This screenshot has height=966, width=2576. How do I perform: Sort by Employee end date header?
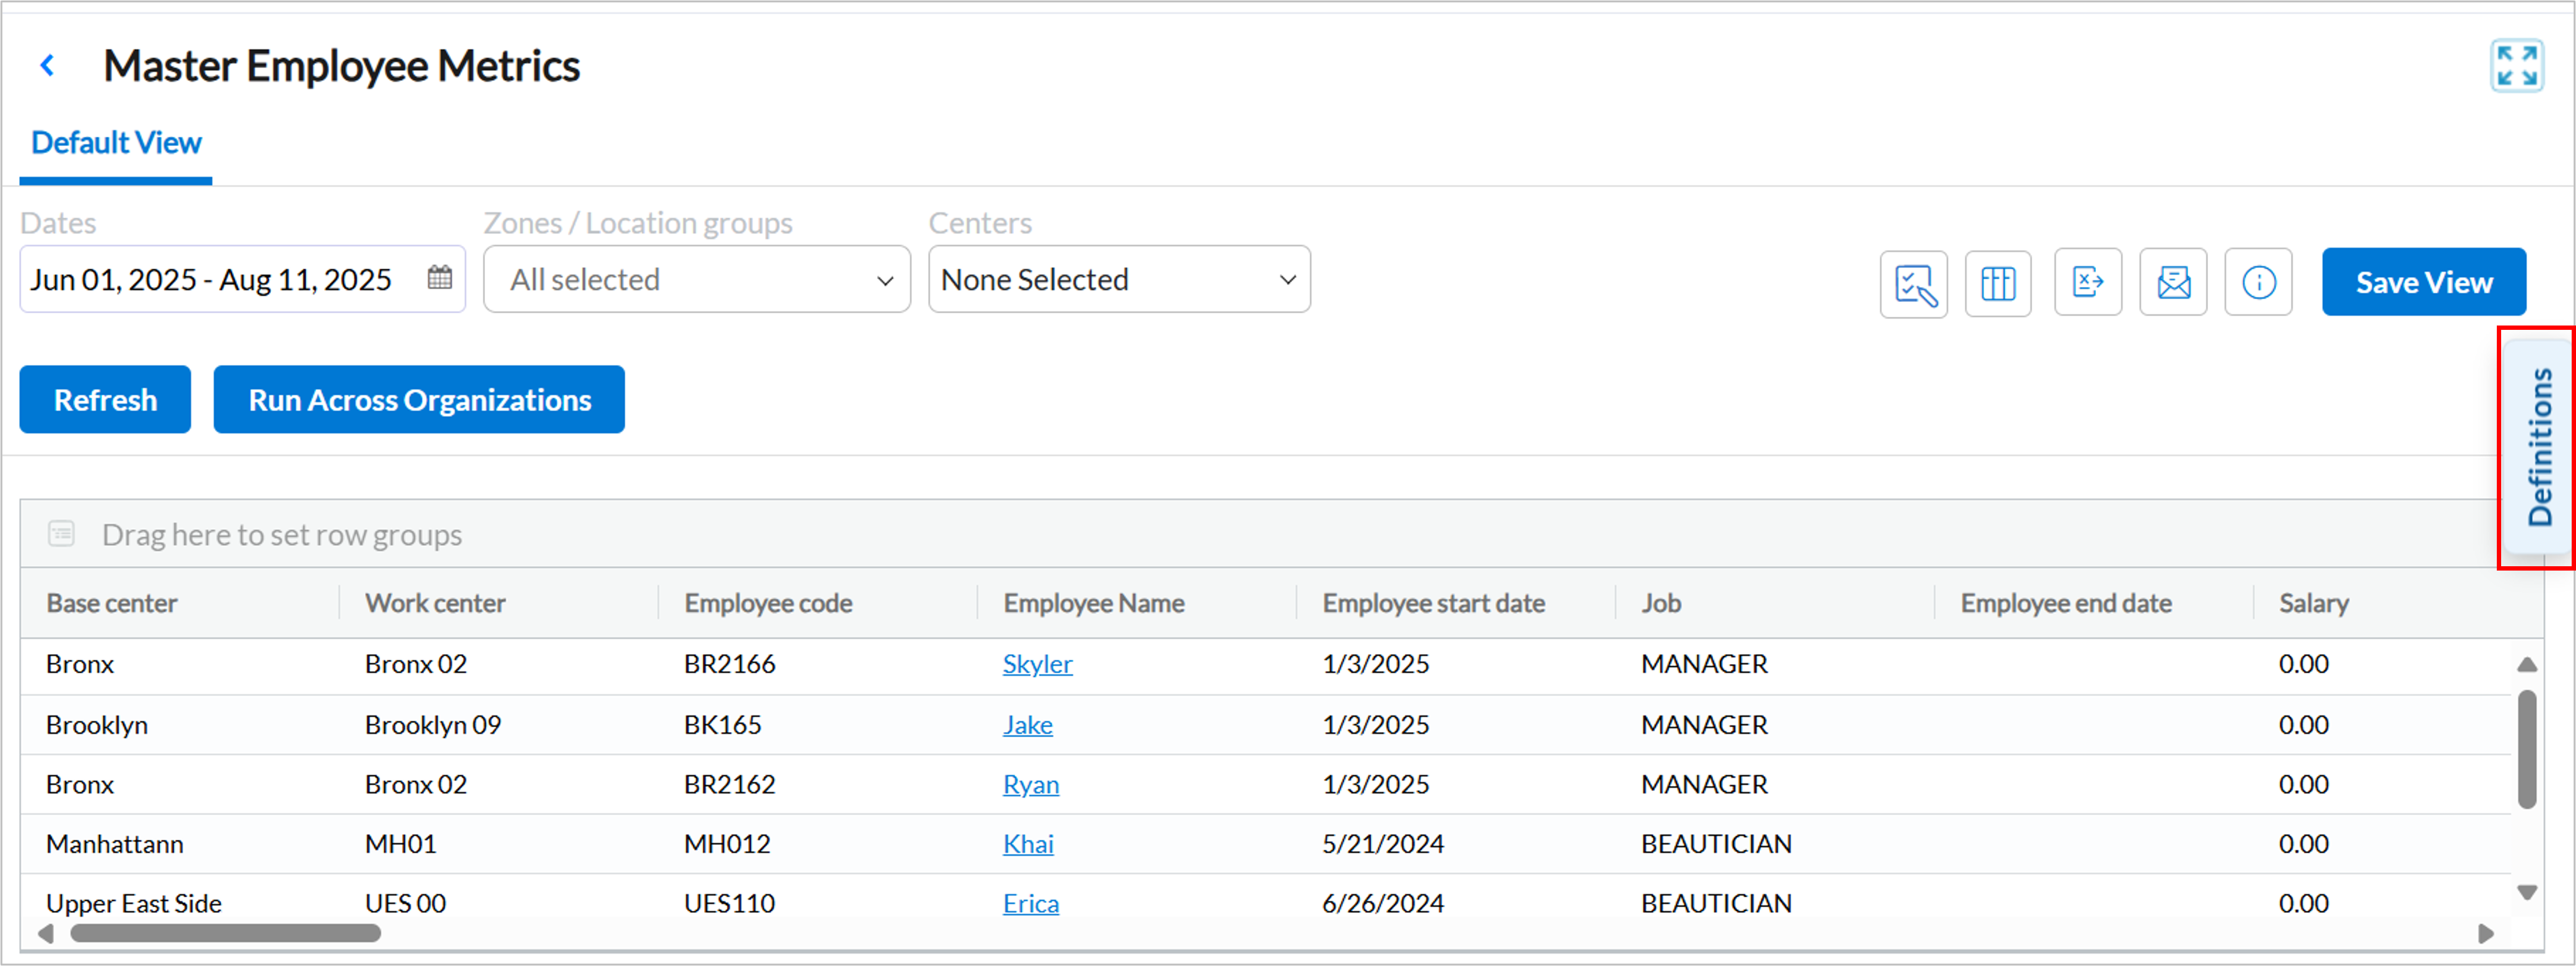click(x=2066, y=603)
